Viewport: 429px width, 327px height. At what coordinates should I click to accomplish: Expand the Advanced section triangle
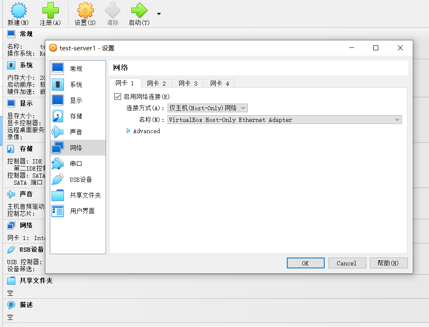[x=128, y=131]
